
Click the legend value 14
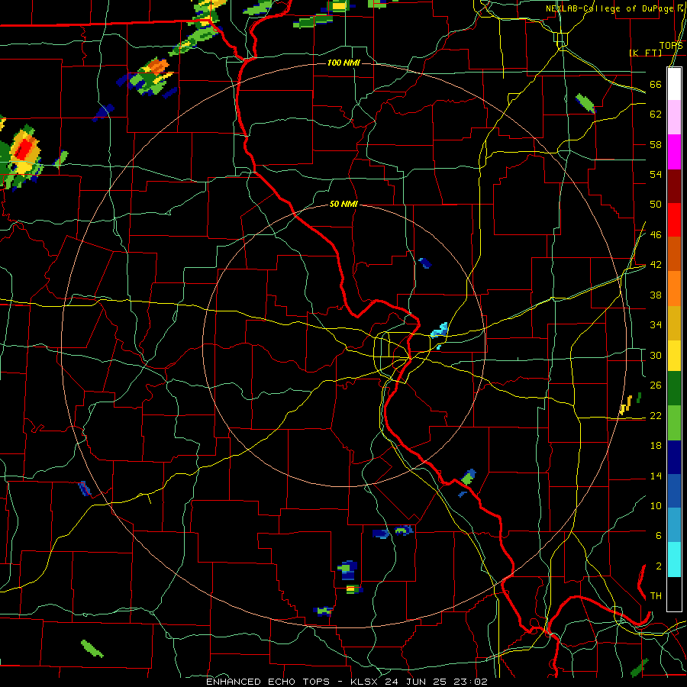click(x=656, y=476)
